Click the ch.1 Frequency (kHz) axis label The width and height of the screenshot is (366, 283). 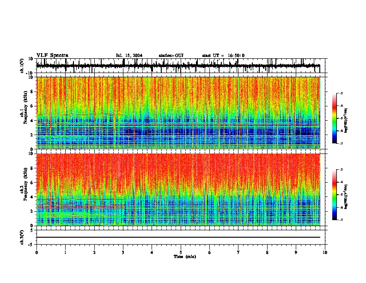tap(25, 107)
